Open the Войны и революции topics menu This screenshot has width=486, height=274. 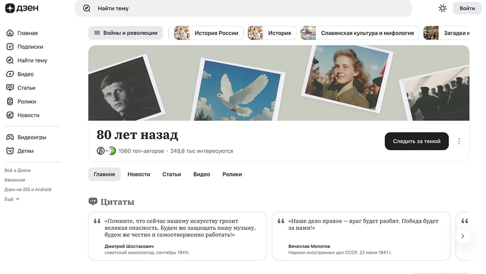click(x=126, y=33)
